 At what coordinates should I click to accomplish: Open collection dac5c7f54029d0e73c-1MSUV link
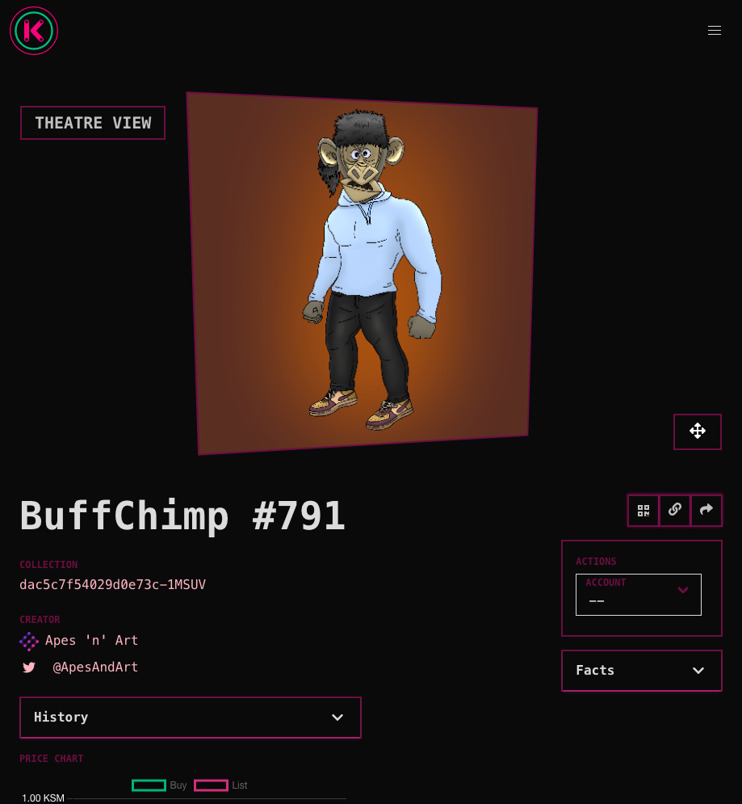[x=113, y=584]
